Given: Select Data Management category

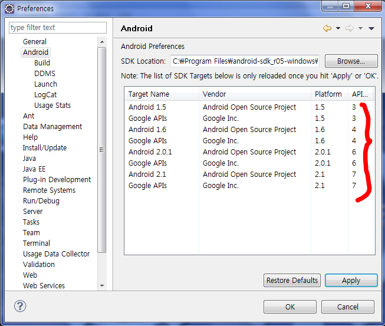Looking at the screenshot, I should pyautogui.click(x=52, y=126).
